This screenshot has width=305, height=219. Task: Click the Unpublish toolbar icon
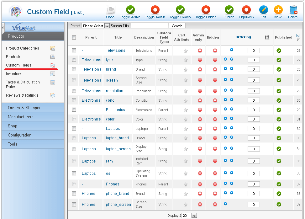(246, 10)
